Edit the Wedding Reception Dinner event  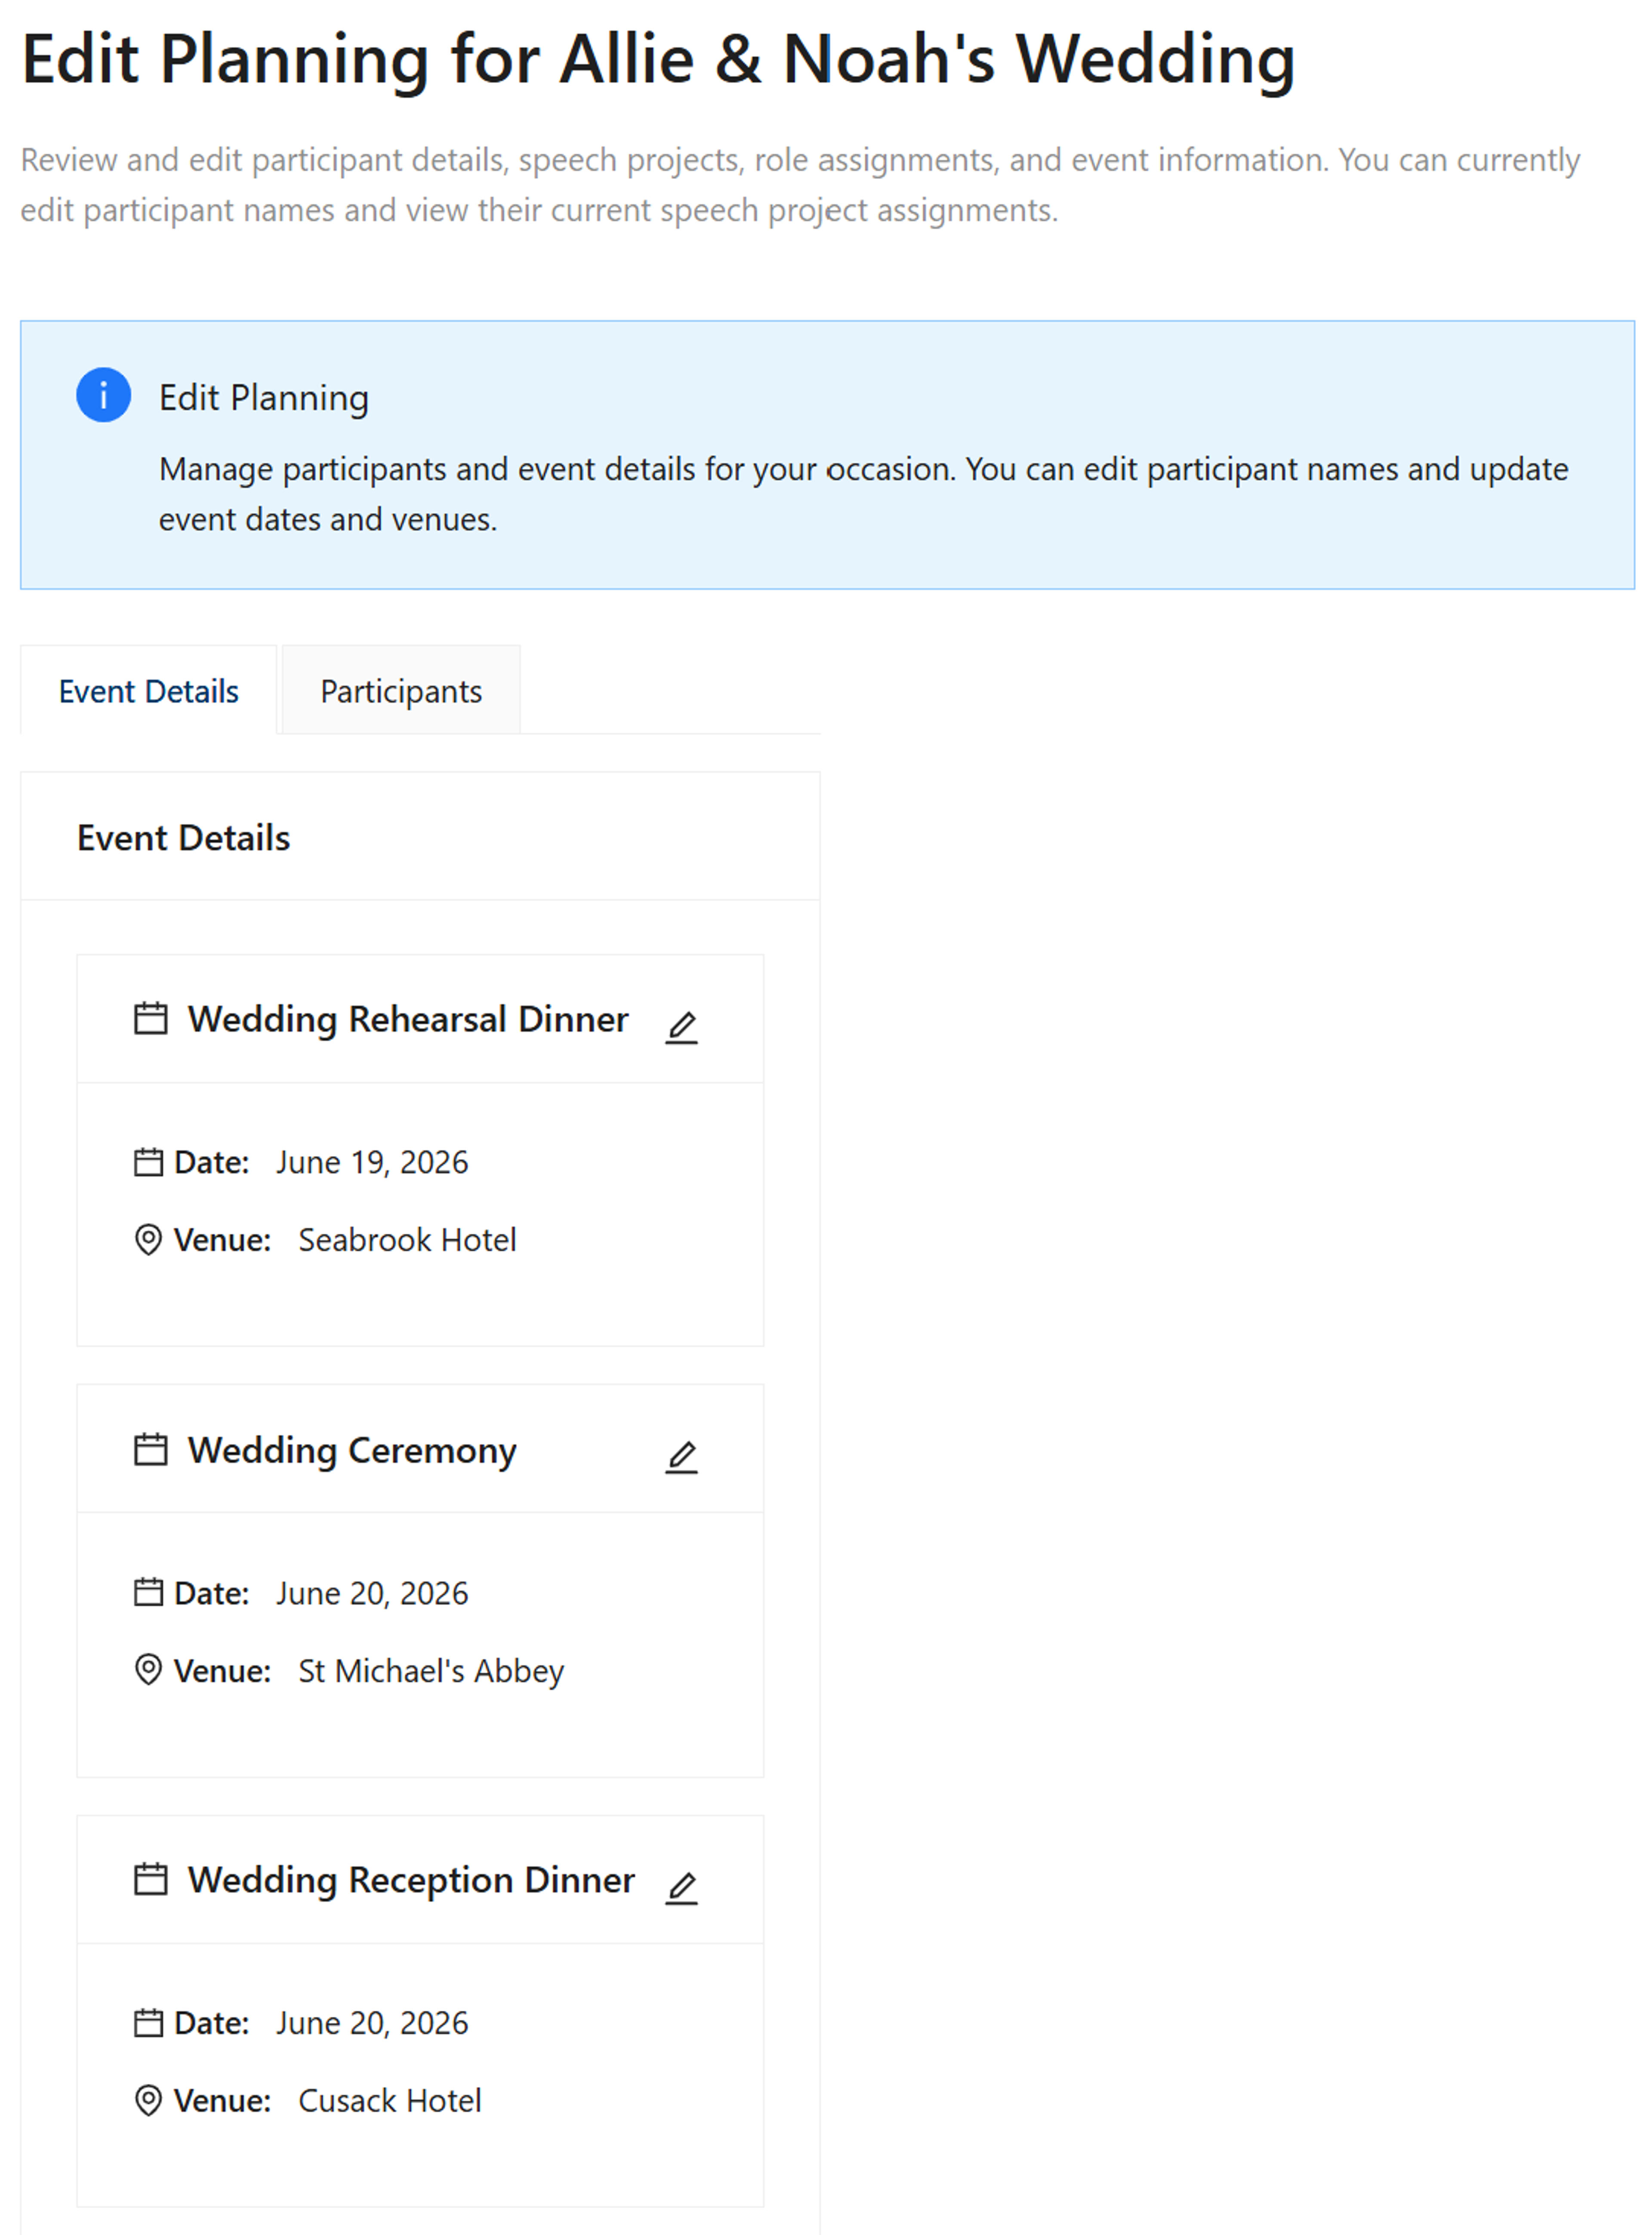(681, 1888)
